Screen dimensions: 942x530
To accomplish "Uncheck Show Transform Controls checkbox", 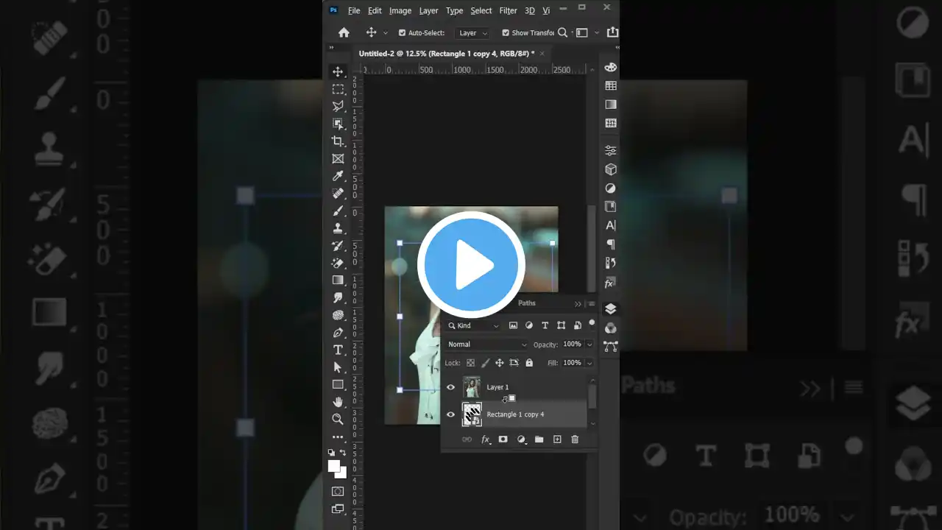I will tap(506, 33).
